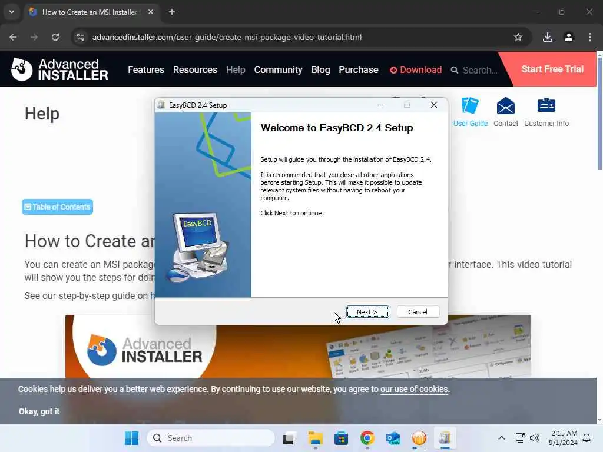Image resolution: width=603 pixels, height=452 pixels.
Task: Open the orange sphere taskbar app
Action: coord(419,438)
